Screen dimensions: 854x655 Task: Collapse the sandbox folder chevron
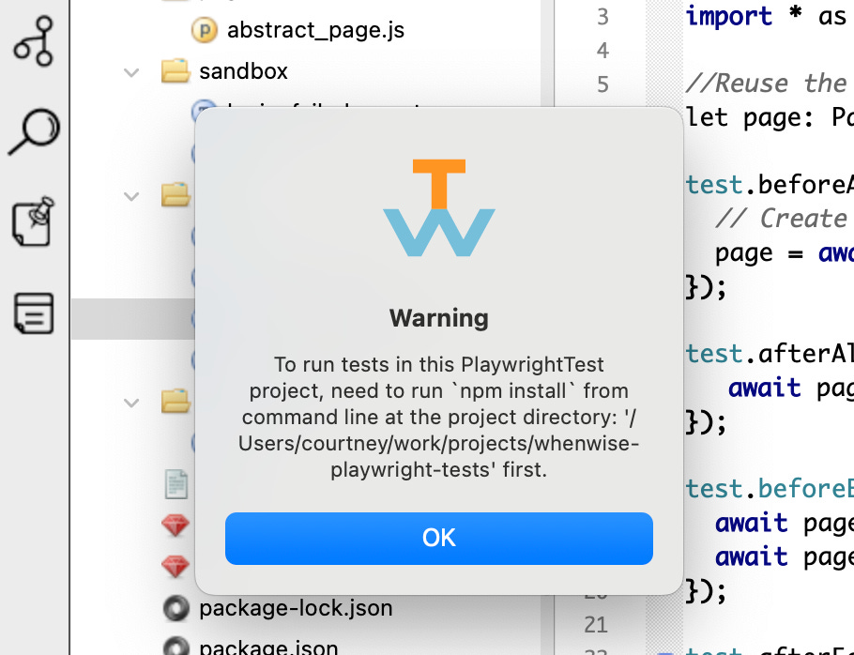(131, 72)
